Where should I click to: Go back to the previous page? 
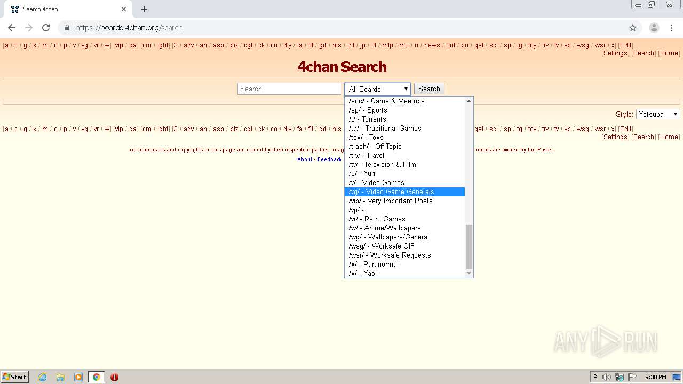point(12,28)
